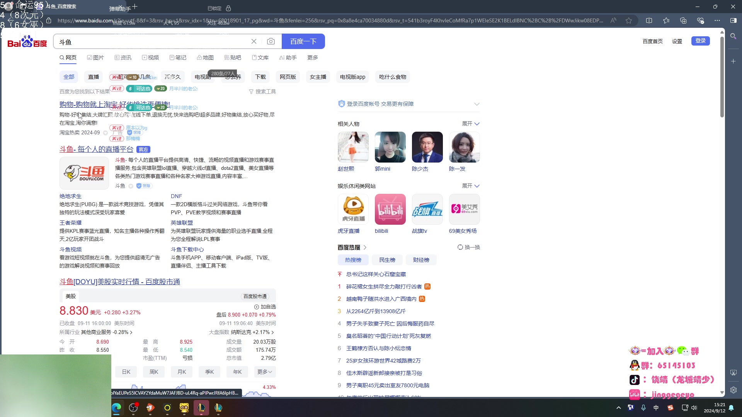Select 年K chart tab

point(237,372)
